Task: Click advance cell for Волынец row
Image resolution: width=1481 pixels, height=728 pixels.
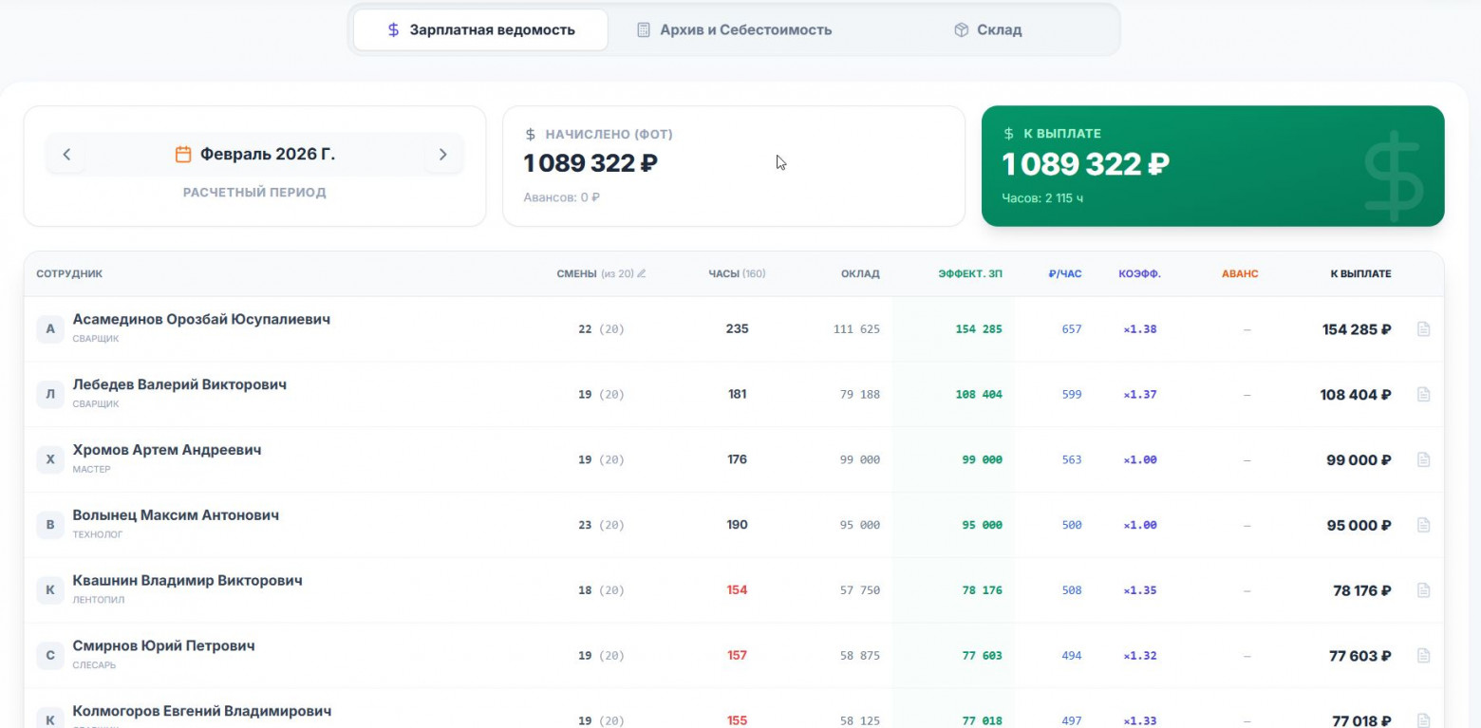Action: click(1247, 525)
